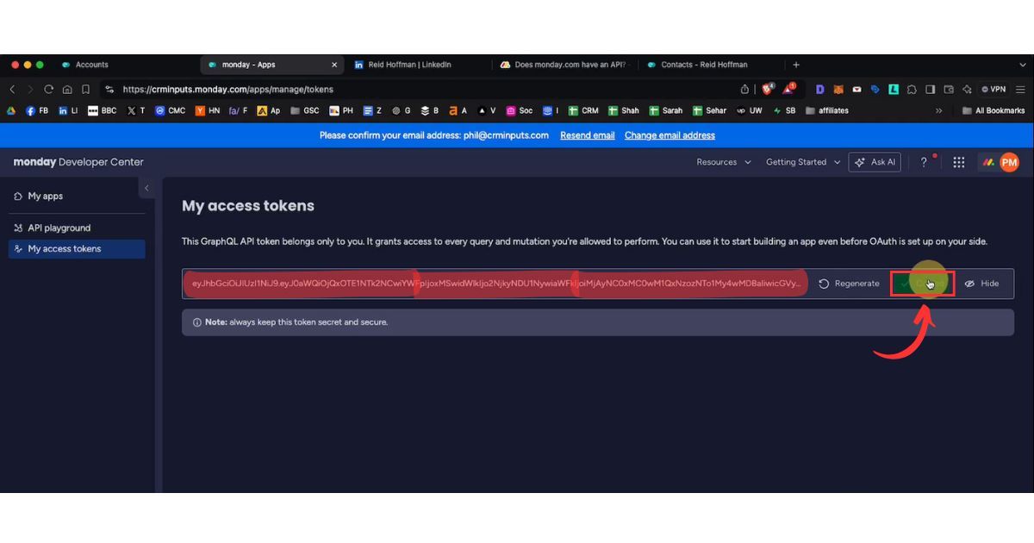Open the GSC bookmarks folder
The height and width of the screenshot is (543, 1034).
[x=305, y=110]
